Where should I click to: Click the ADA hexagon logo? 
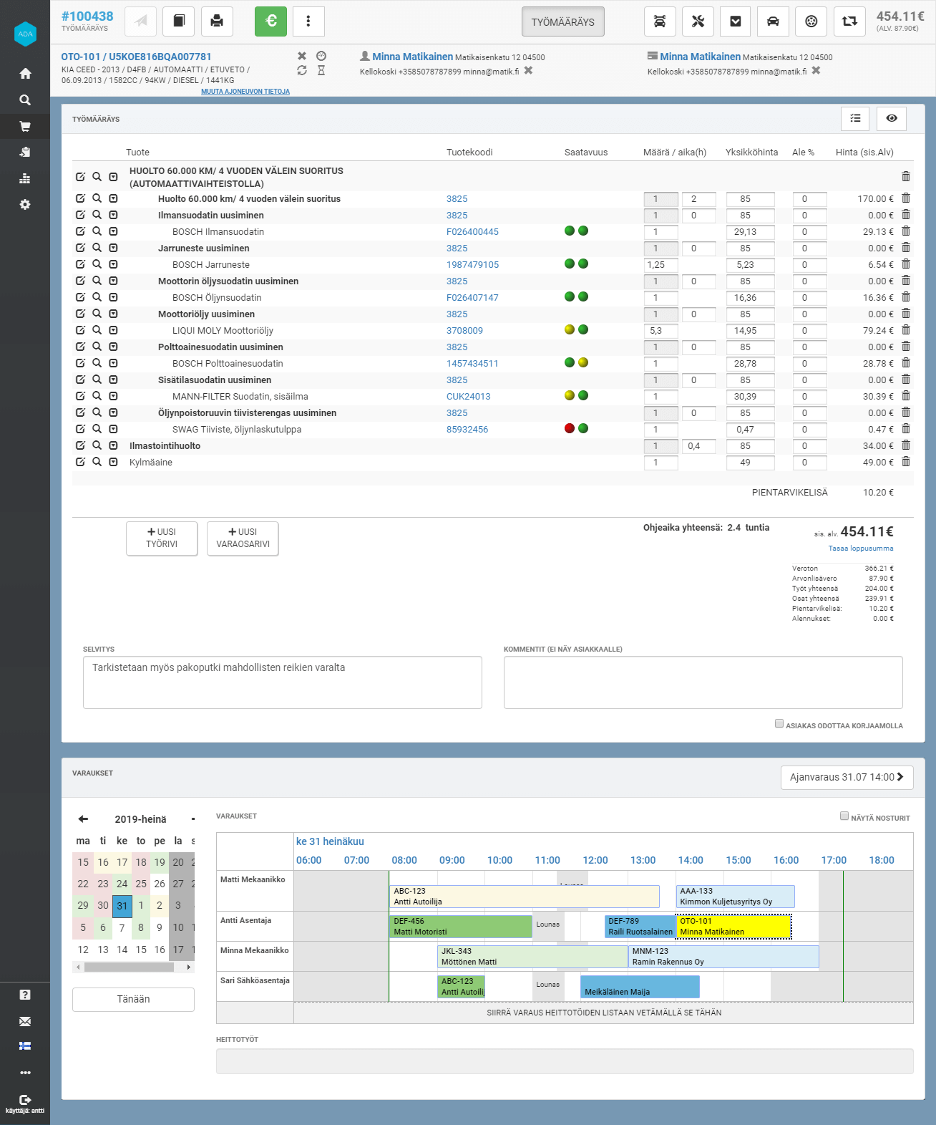coord(25,34)
